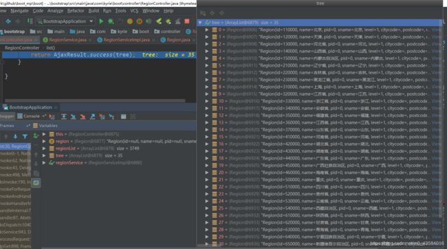Collapse the tree root node in popup

pyautogui.click(x=200, y=23)
